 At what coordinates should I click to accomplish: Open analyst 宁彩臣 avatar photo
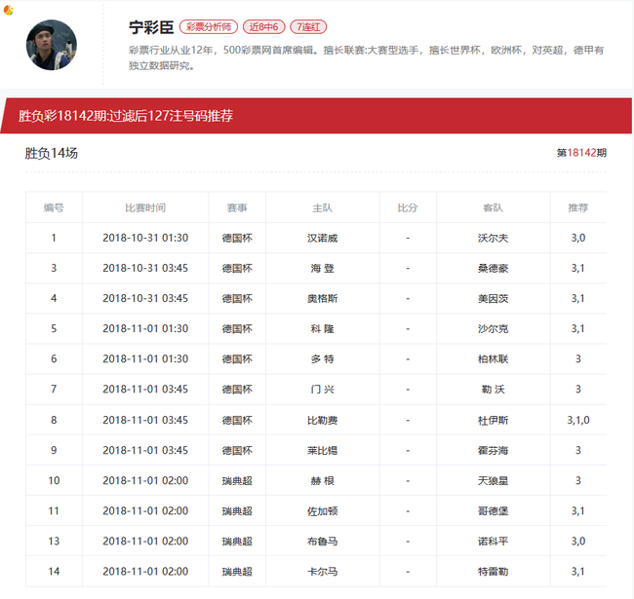(x=52, y=45)
